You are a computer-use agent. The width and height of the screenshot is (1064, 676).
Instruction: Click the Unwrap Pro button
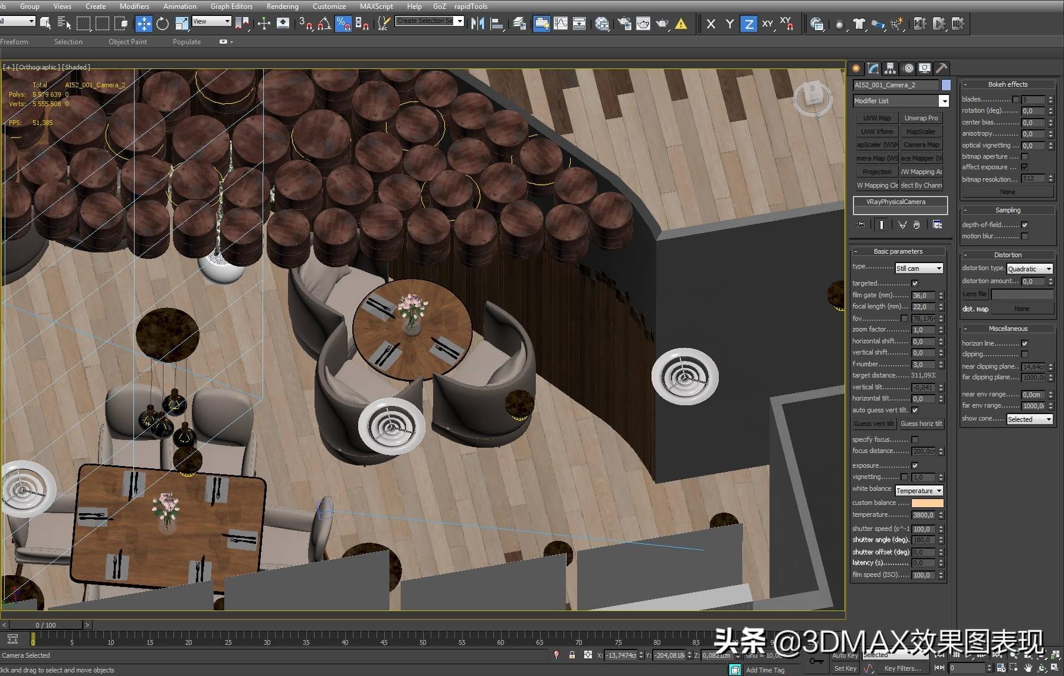coord(921,118)
